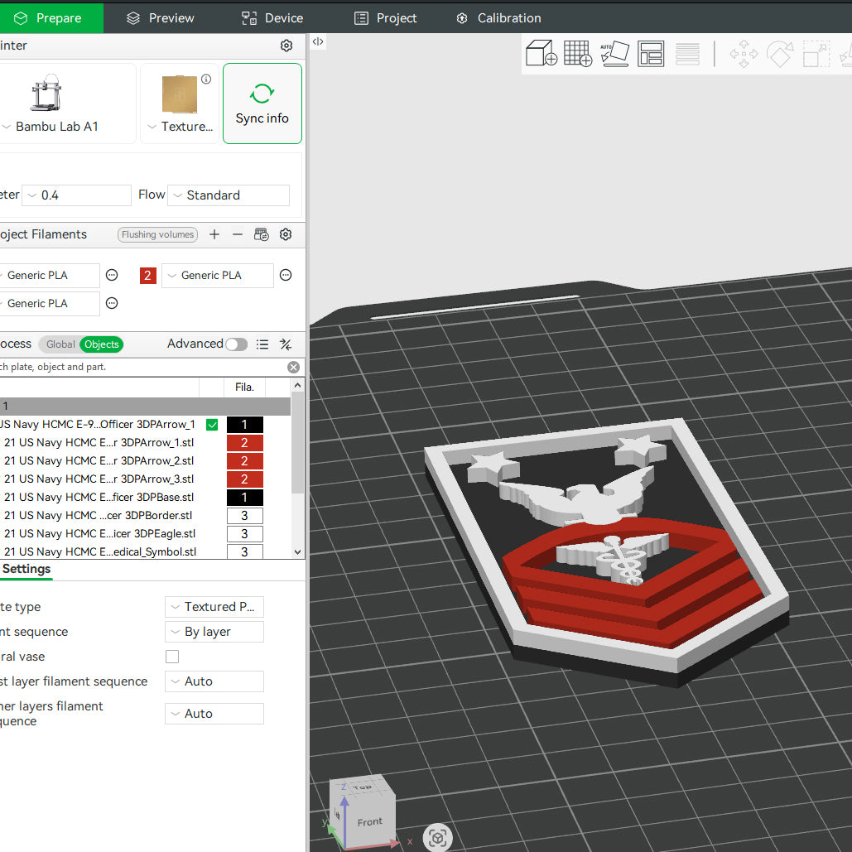
Task: Click the red filament 2 color swatch
Action: pyautogui.click(x=147, y=276)
